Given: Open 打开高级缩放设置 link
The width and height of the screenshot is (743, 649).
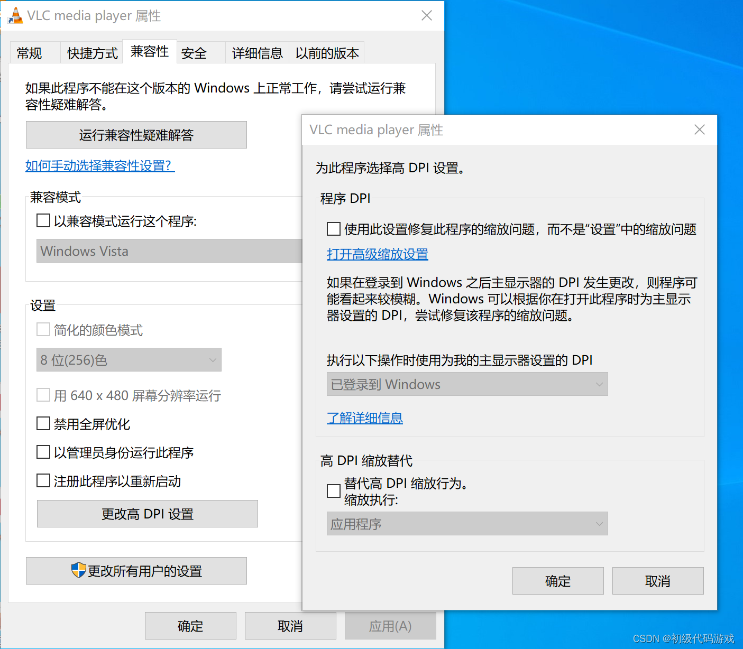Looking at the screenshot, I should [x=378, y=254].
